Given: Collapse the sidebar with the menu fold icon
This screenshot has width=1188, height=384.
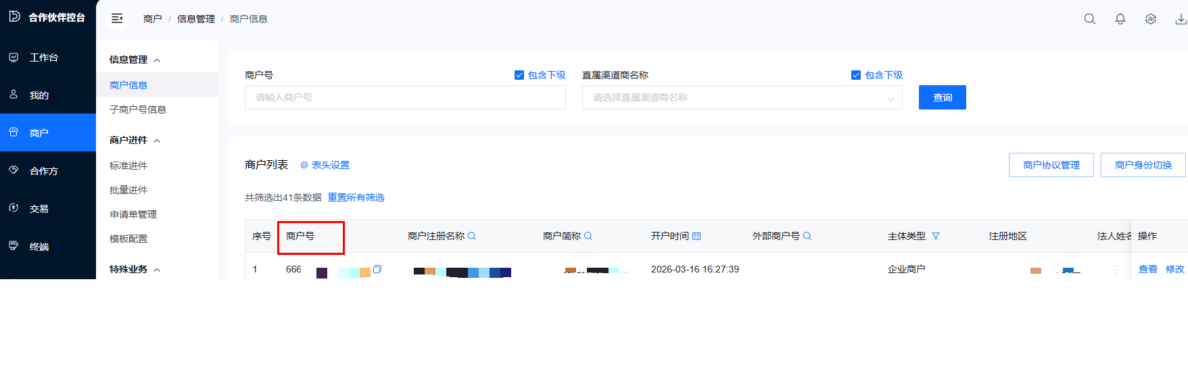Looking at the screenshot, I should 117,19.
